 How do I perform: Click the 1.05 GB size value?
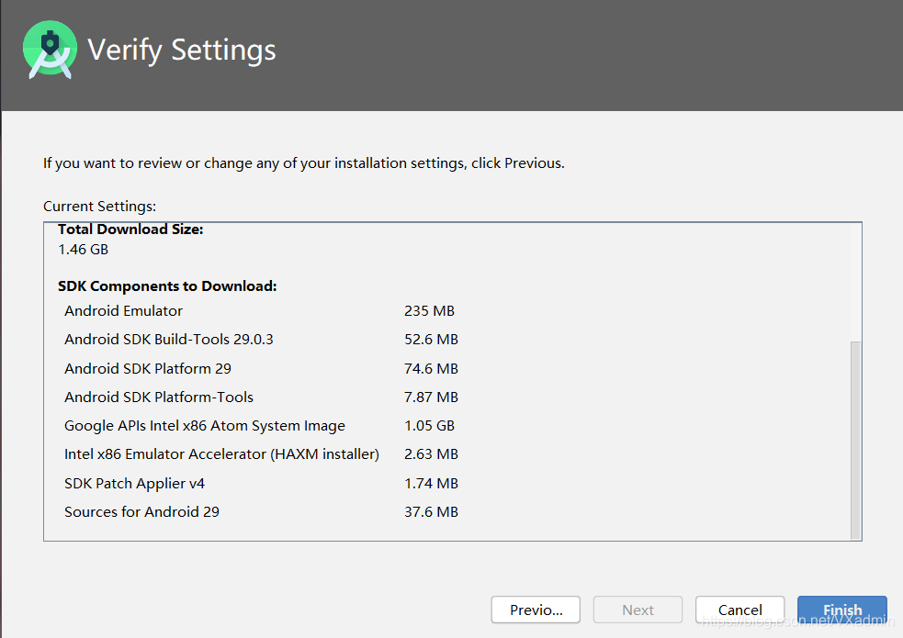pos(429,426)
